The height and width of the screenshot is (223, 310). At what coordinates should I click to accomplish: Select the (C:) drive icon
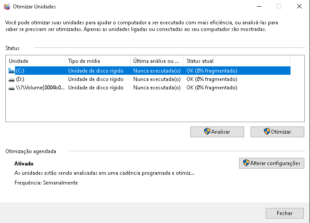pos(11,71)
